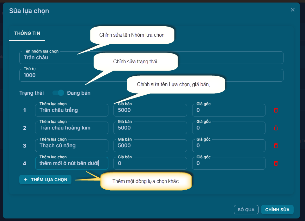Focus the Trân châu trắng name field
The height and width of the screenshot is (221, 305).
[71, 110]
